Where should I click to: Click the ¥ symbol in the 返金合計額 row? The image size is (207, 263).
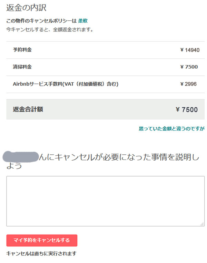(x=178, y=110)
